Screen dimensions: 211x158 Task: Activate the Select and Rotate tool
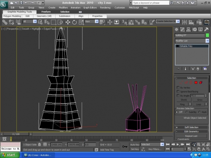pyautogui.click(x=75, y=22)
